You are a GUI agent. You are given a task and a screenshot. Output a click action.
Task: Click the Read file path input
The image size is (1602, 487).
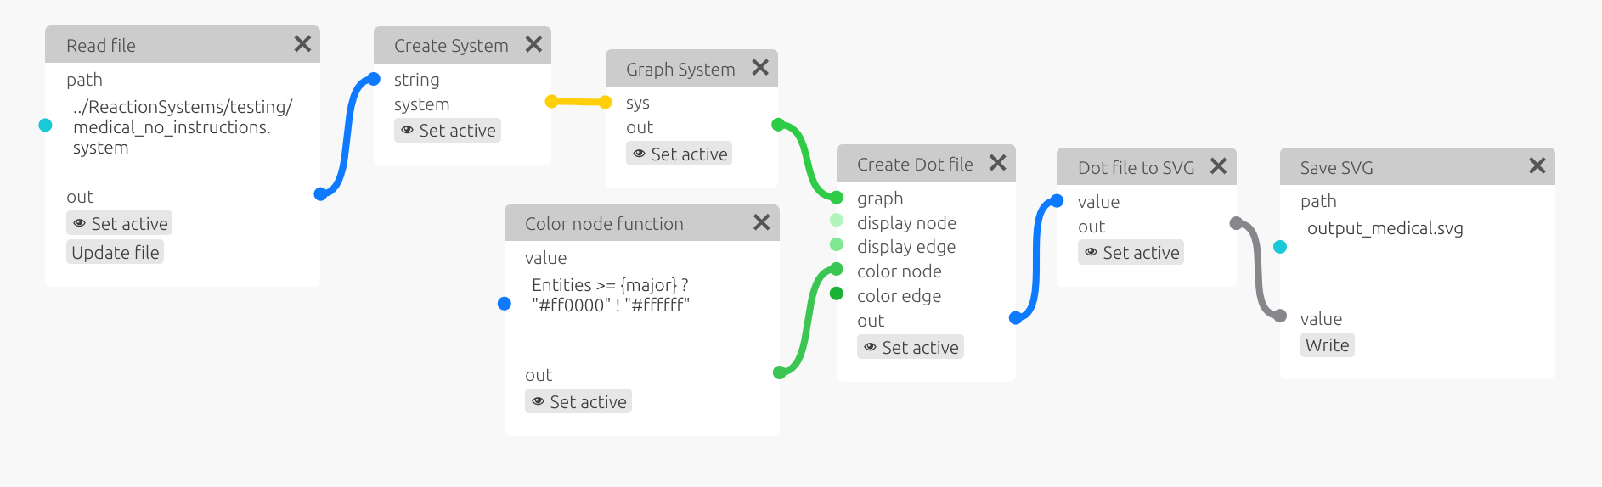[183, 127]
